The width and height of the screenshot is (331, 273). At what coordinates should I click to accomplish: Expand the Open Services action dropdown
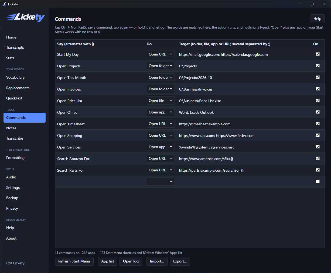coord(161,147)
